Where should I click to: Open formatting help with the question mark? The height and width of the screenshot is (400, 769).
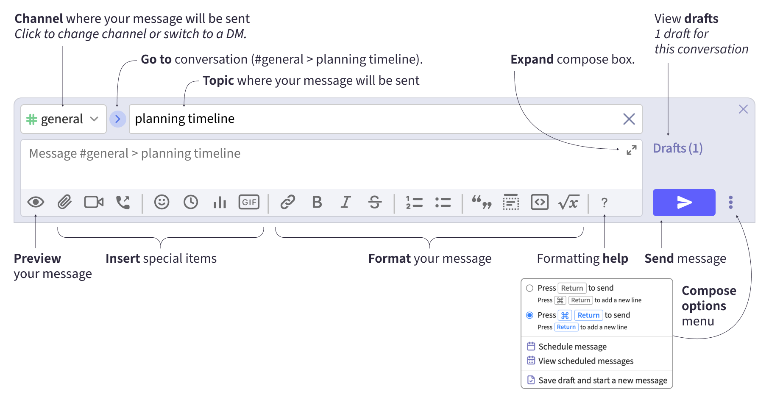pyautogui.click(x=605, y=203)
